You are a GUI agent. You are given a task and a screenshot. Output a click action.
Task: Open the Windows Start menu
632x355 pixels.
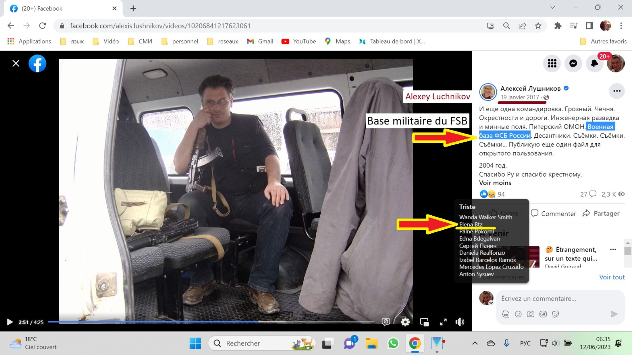pyautogui.click(x=195, y=343)
